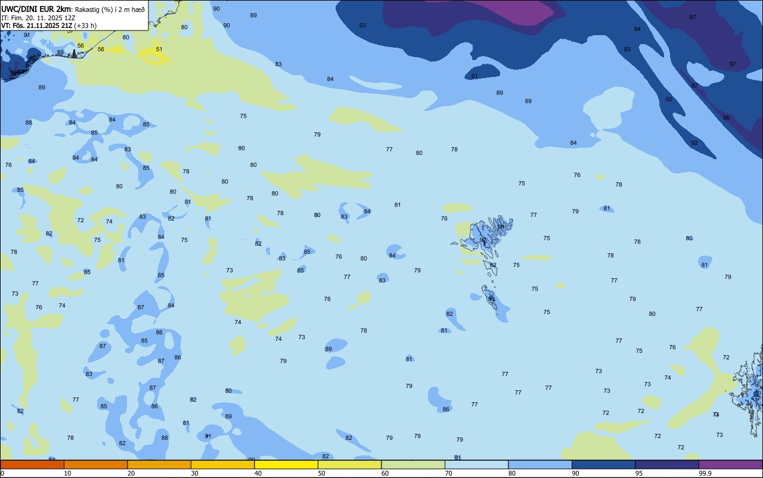Pick the pale green 60–70 legend swatch

click(413, 464)
